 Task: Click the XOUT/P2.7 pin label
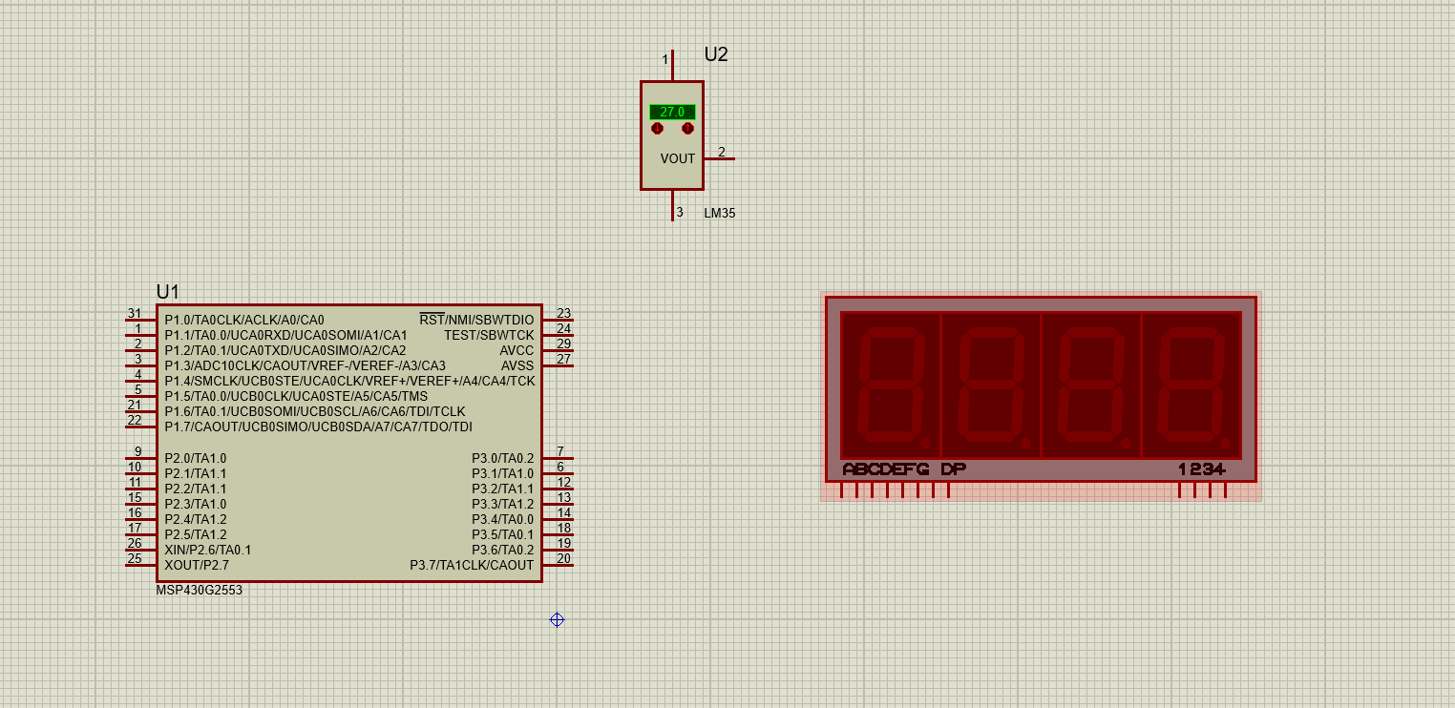coord(197,565)
